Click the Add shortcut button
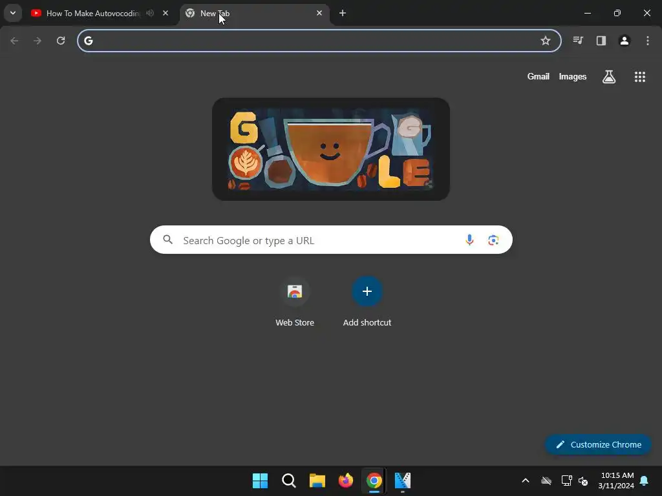 (367, 302)
